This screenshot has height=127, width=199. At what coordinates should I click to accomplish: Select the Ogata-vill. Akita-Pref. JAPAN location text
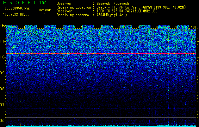click(x=141, y=7)
